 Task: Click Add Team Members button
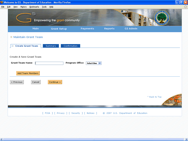pyautogui.click(x=28, y=73)
